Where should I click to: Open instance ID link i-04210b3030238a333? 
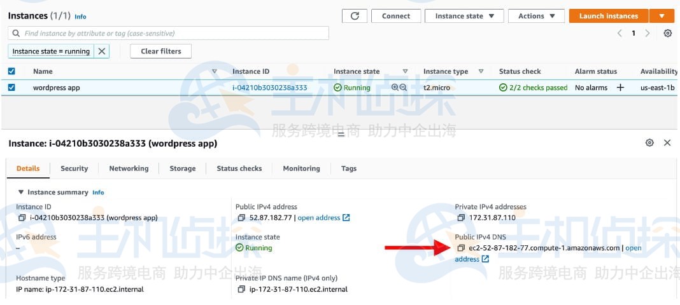[270, 88]
